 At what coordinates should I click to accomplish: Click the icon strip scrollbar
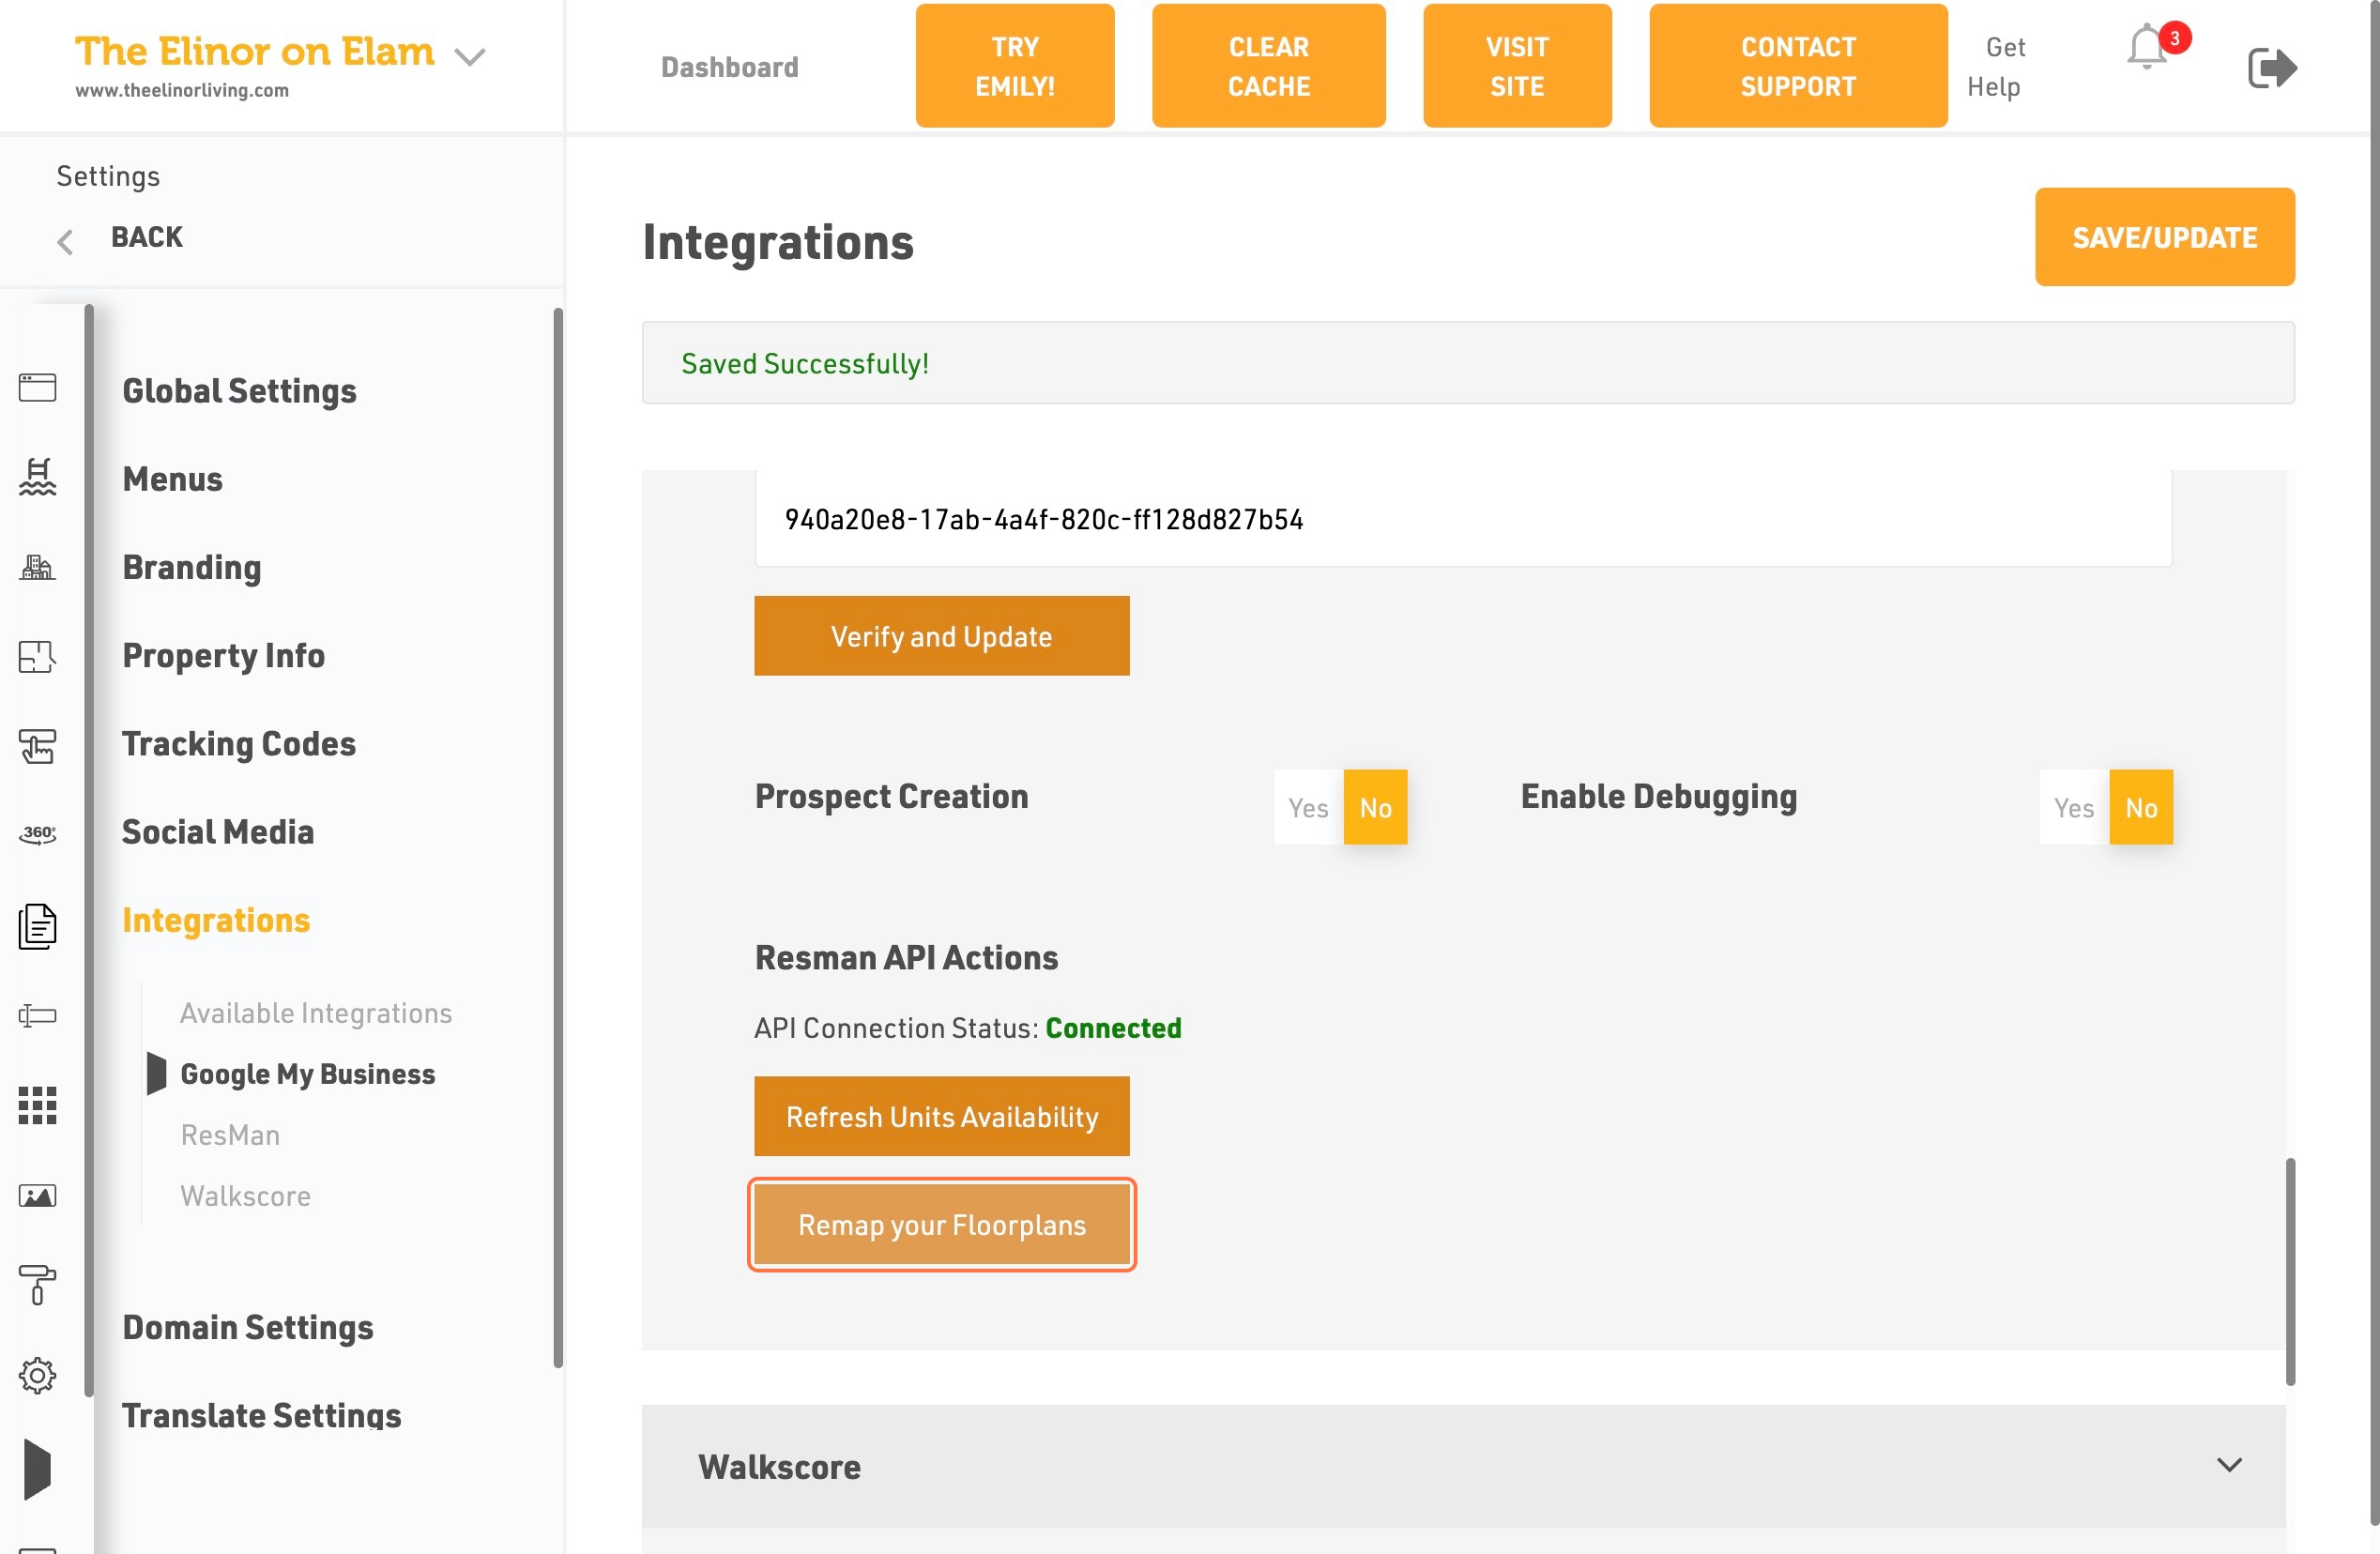tap(89, 850)
